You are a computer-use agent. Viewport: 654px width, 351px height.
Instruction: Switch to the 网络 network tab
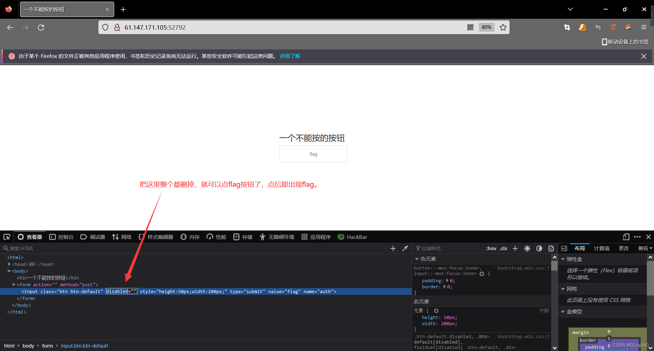click(122, 237)
